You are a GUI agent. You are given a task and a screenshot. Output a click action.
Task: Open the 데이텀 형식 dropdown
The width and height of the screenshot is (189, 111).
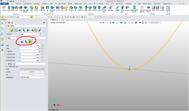pos(32,78)
